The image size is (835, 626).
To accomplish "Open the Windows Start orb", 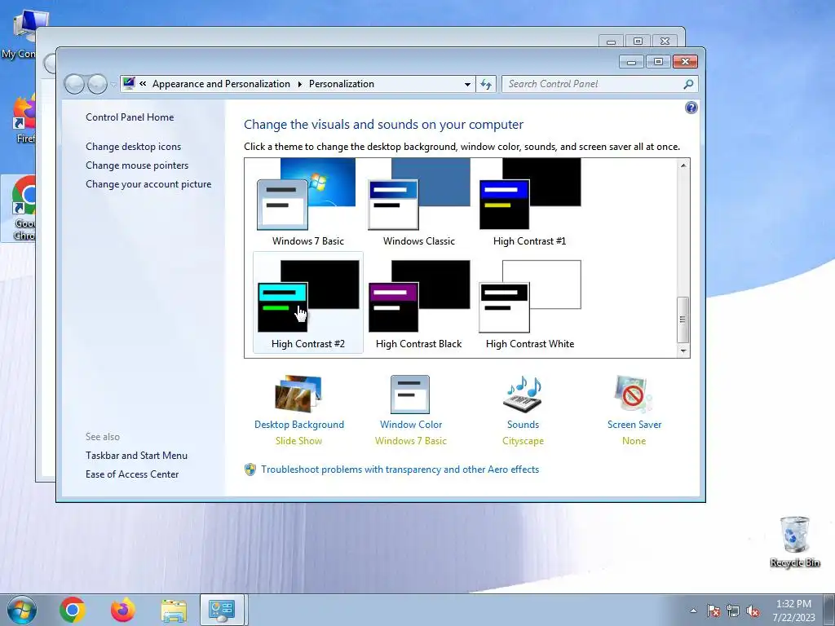I will click(22, 610).
